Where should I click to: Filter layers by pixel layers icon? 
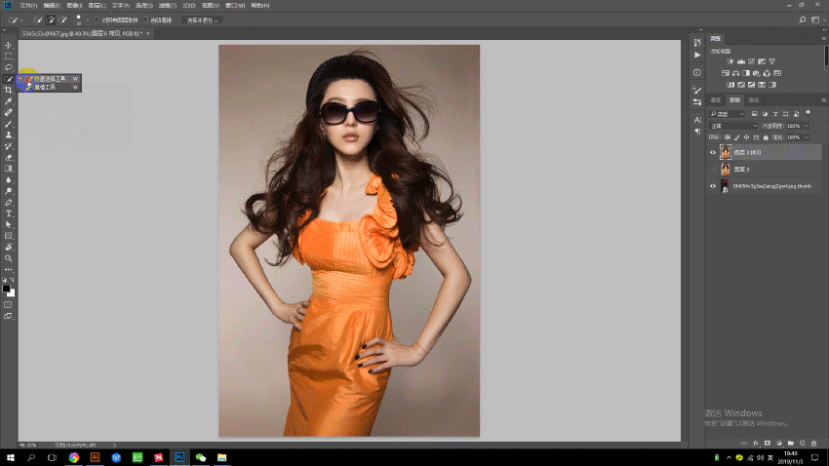[x=755, y=114]
